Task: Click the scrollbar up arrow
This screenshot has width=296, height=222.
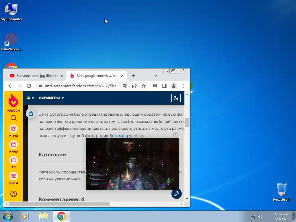Action: point(187,94)
